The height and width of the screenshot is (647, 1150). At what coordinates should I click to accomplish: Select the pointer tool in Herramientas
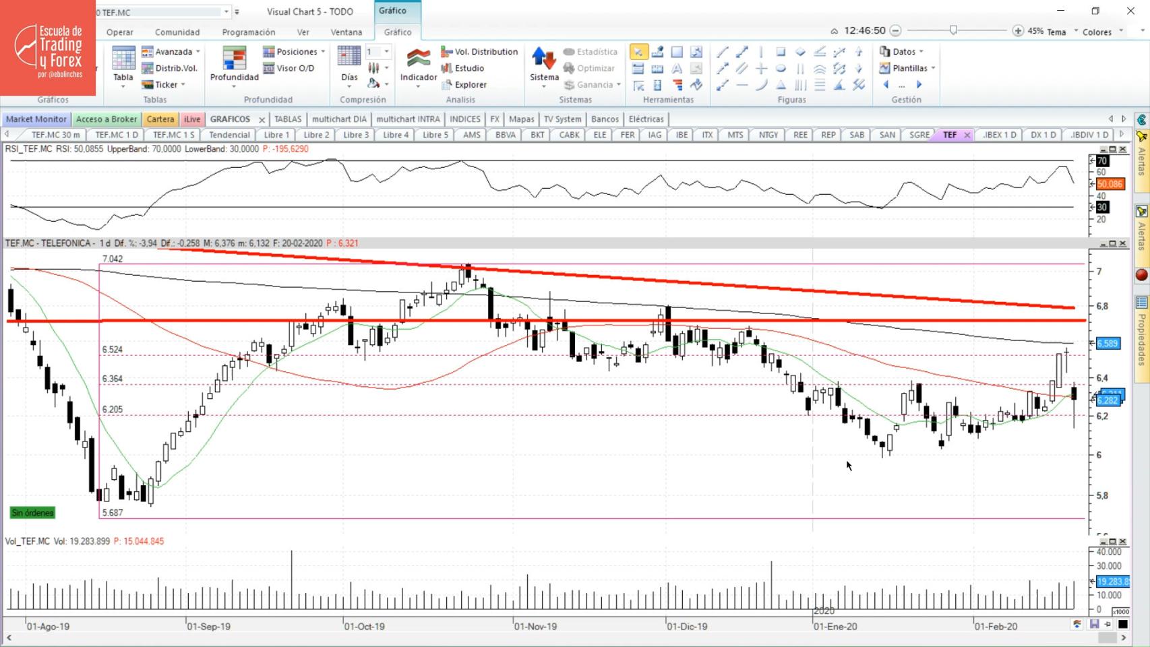point(638,52)
